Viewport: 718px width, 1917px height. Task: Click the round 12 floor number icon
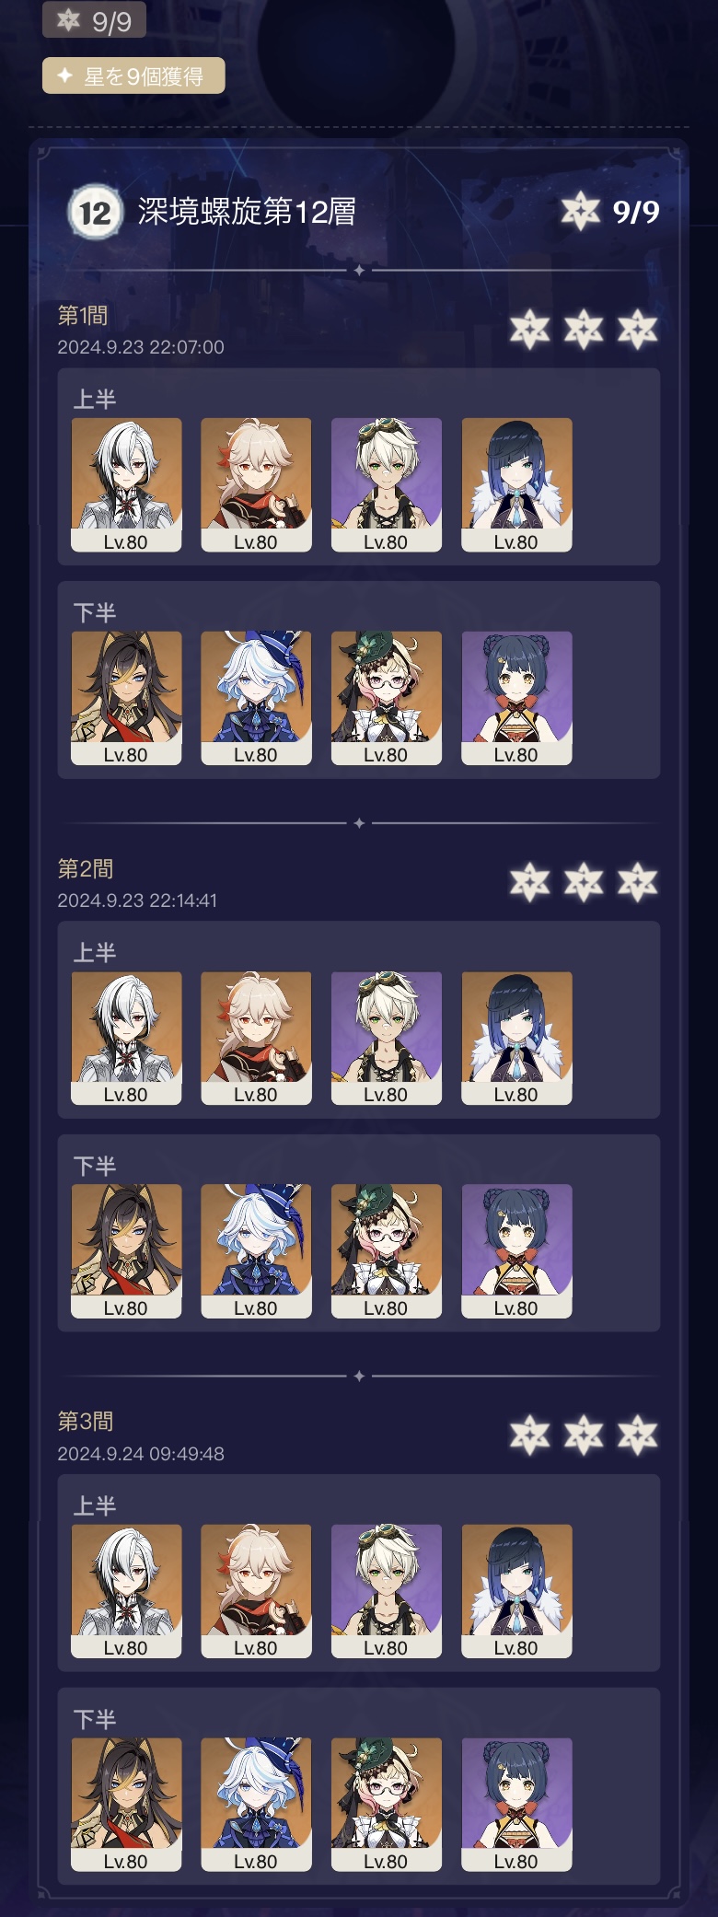(95, 213)
